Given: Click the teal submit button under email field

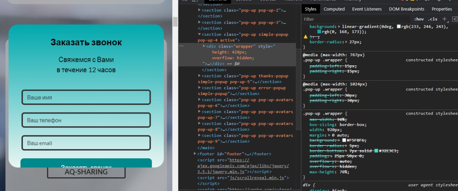Looking at the screenshot, I should [x=86, y=163].
